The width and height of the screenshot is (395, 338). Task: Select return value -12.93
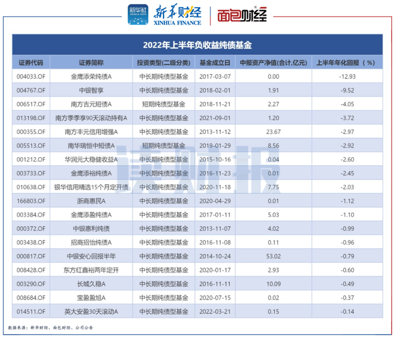point(347,76)
